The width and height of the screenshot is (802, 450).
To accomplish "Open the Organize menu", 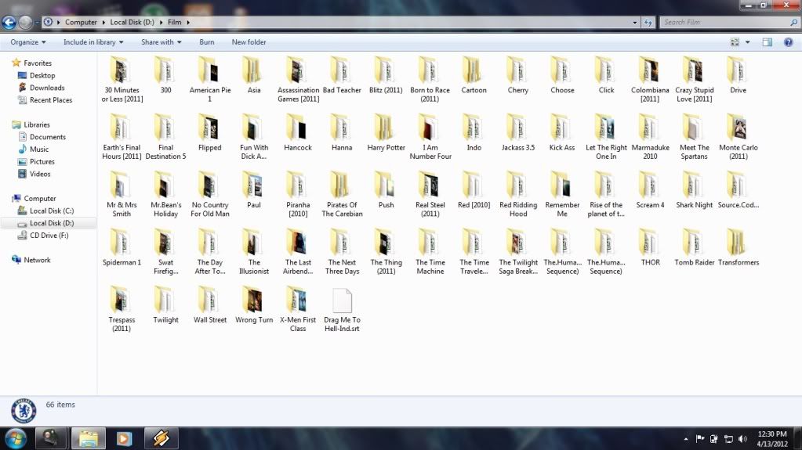I will point(28,42).
